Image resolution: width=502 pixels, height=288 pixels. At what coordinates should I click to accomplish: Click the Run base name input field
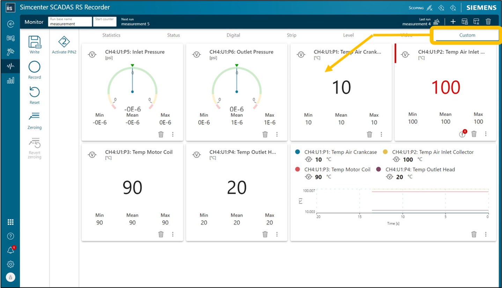click(70, 22)
